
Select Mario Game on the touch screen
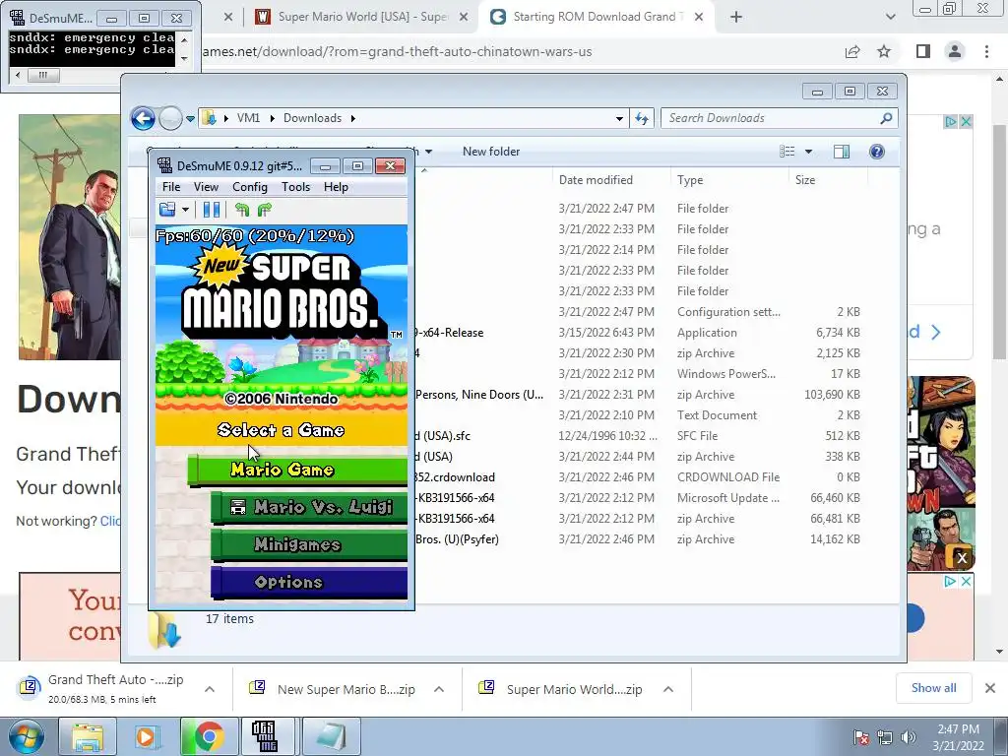coord(298,470)
